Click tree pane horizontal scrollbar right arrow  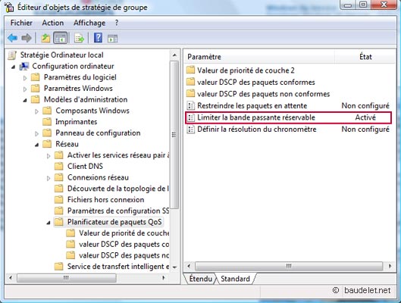[x=164, y=278]
